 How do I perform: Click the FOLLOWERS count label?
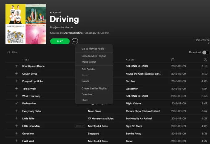[x=202, y=40]
